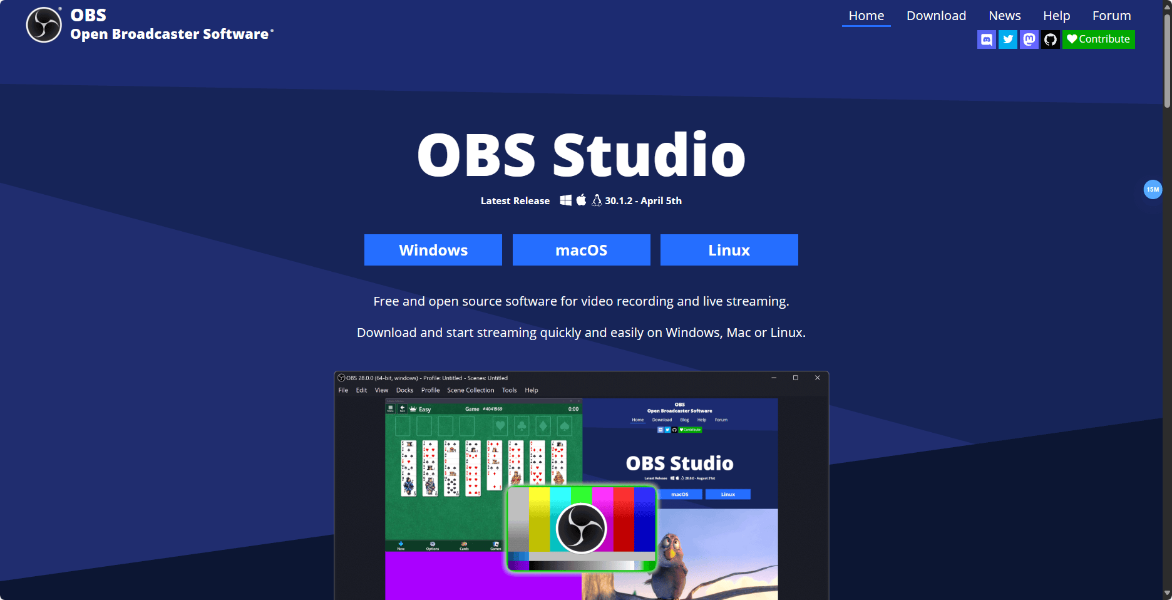The image size is (1172, 600).
Task: Open the Mastodon icon link
Action: [x=1029, y=39]
